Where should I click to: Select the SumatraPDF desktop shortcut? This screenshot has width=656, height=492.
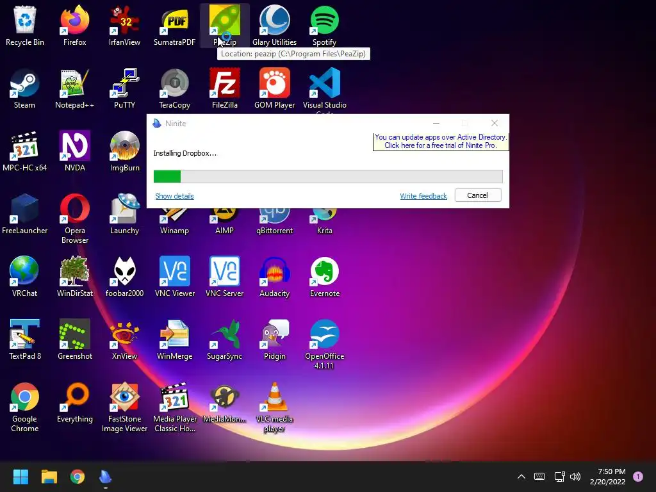point(174,25)
